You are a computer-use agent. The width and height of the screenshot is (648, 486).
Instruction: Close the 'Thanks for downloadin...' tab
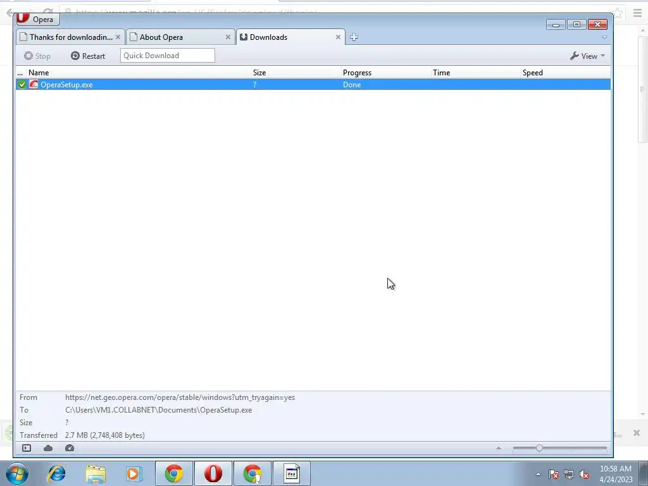pyautogui.click(x=118, y=37)
